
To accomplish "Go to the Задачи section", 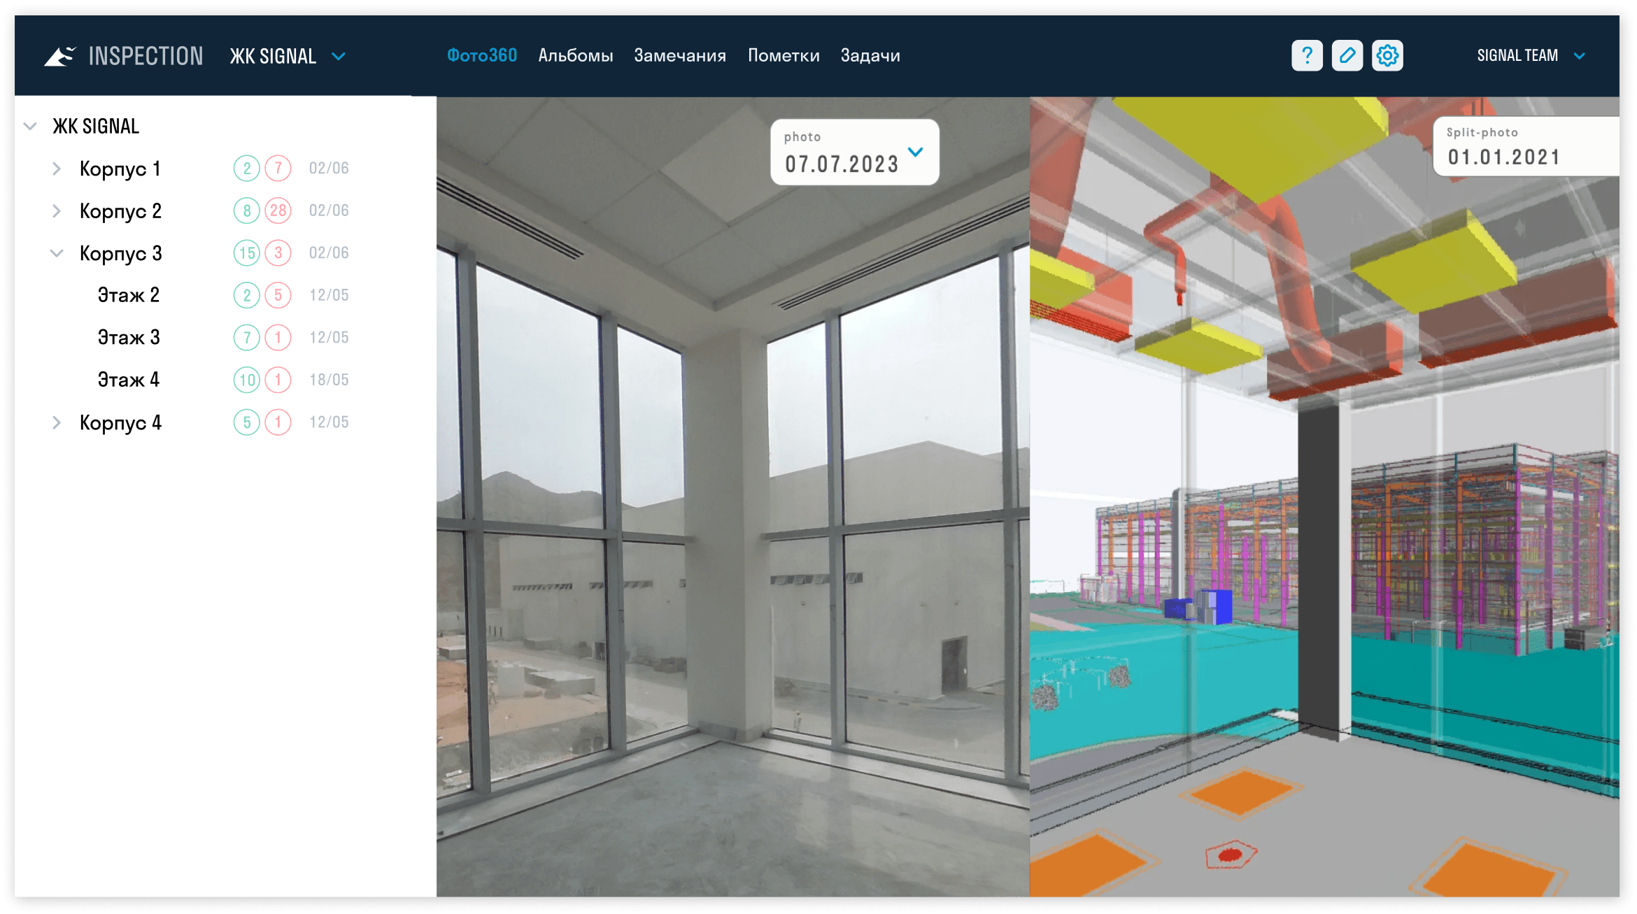I will click(x=870, y=56).
